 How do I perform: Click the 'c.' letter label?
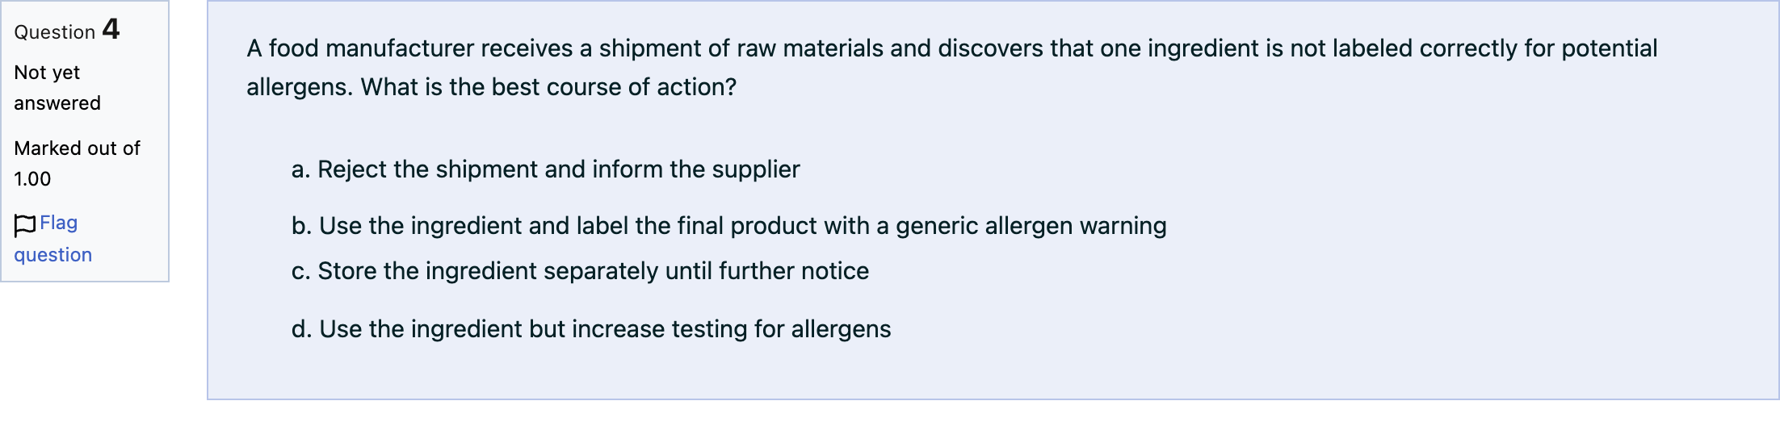pyautogui.click(x=300, y=271)
